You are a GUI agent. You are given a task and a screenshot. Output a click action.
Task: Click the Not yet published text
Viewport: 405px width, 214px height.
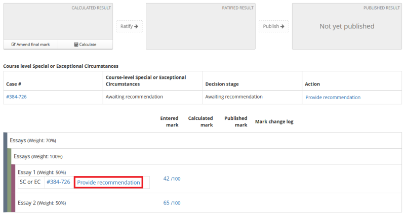point(347,26)
